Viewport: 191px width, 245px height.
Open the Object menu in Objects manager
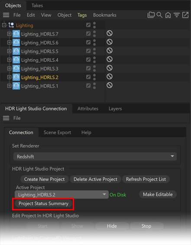coord(65,15)
